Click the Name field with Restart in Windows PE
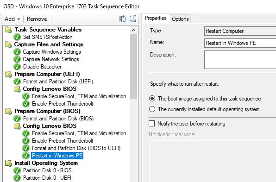The height and width of the screenshot is (182, 276). 240,43
